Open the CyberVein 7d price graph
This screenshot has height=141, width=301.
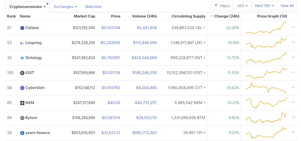point(267,88)
